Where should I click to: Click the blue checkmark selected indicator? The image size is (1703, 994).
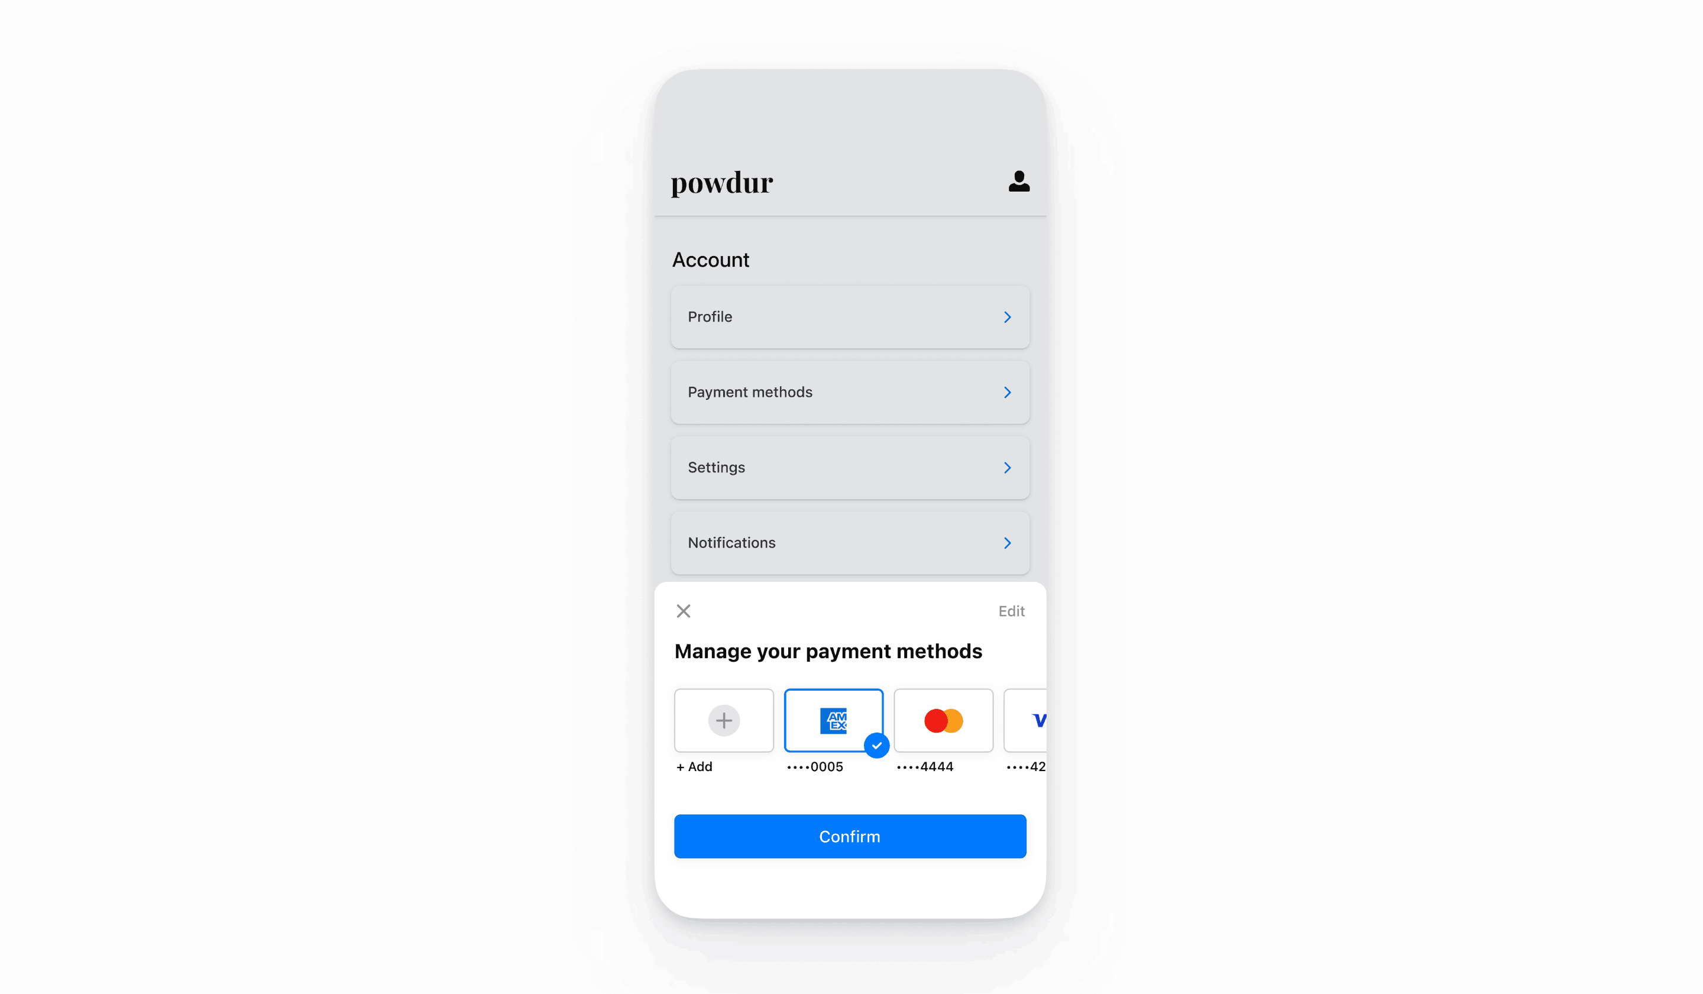tap(878, 746)
